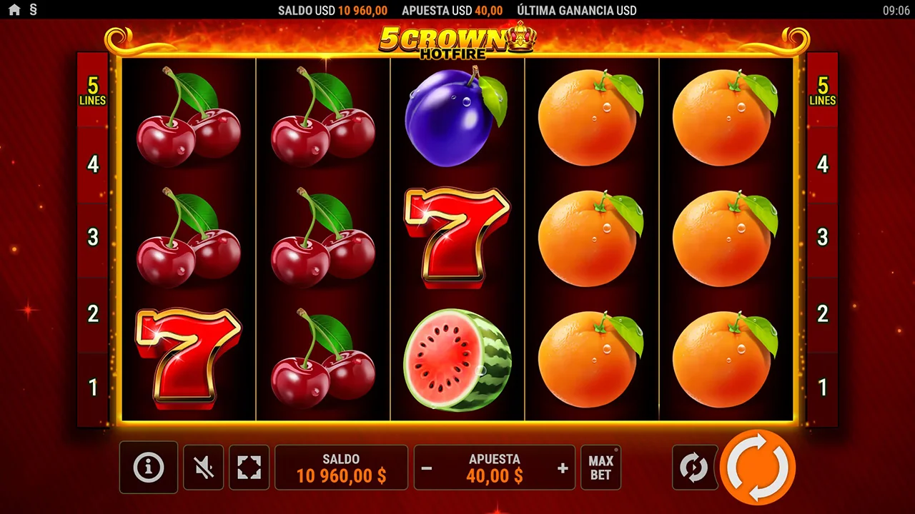915x514 pixels.
Task: Enable autoplay with the small spin icon
Action: coord(693,468)
